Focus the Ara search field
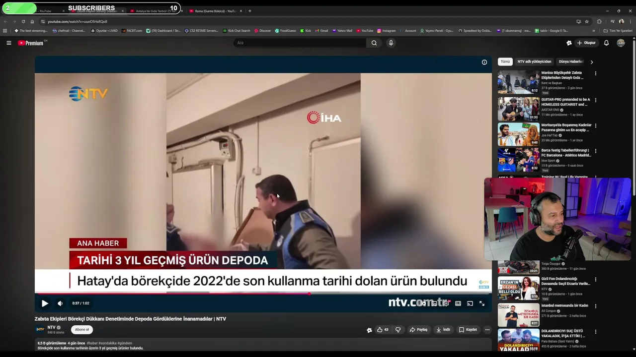The width and height of the screenshot is (636, 357). tap(300, 43)
